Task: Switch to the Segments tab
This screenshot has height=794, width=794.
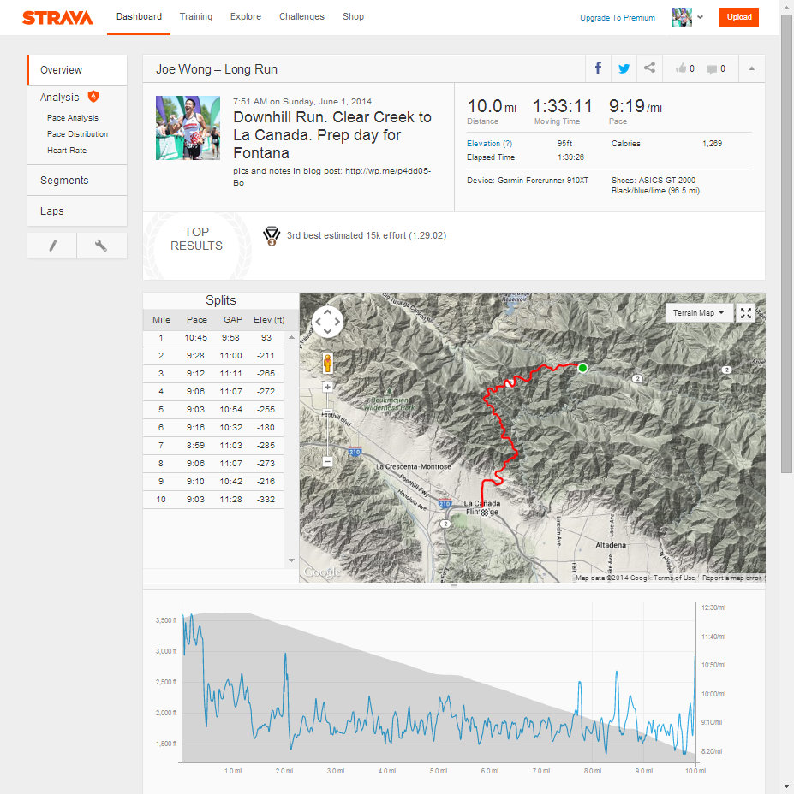Action: [64, 181]
